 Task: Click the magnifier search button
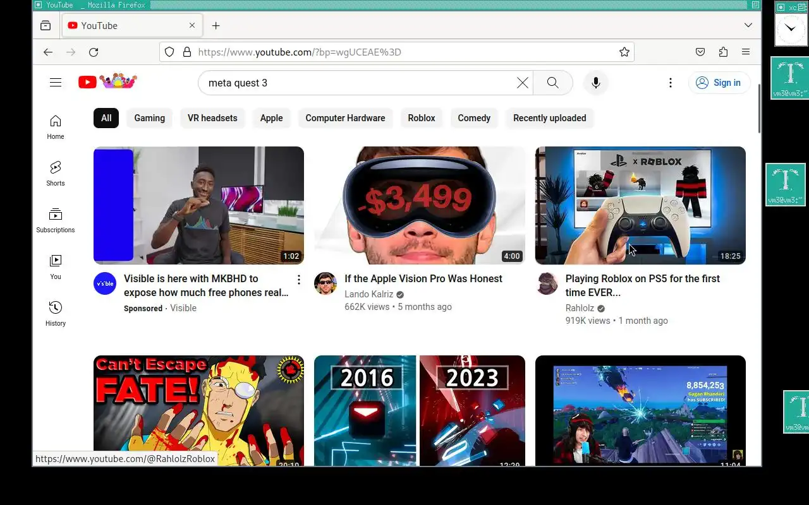[x=553, y=83]
